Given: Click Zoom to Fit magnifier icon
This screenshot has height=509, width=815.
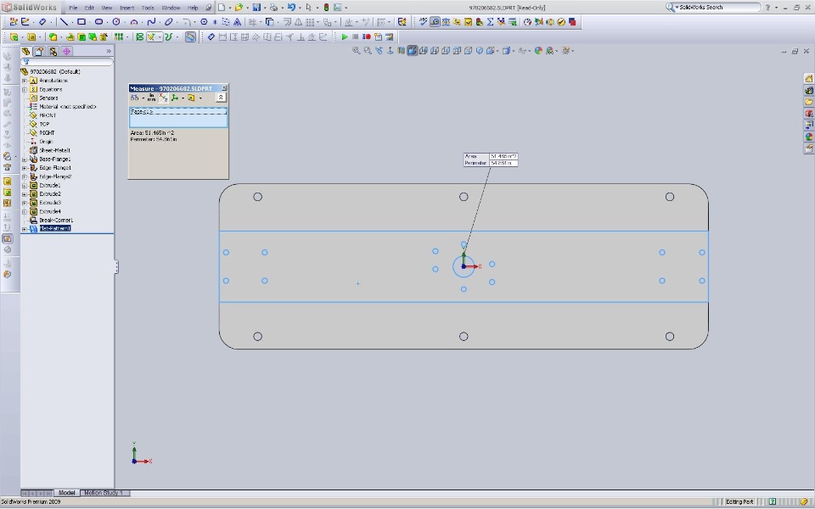Looking at the screenshot, I should coord(356,50).
